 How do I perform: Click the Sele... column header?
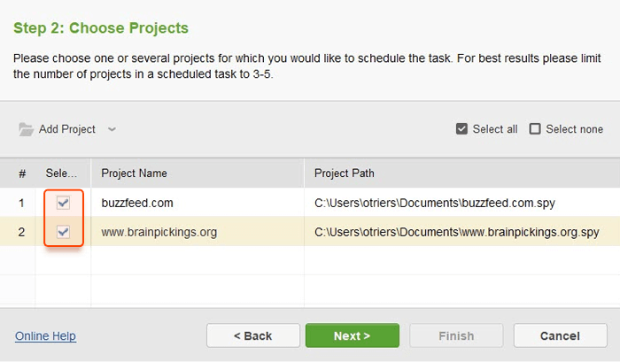point(61,173)
